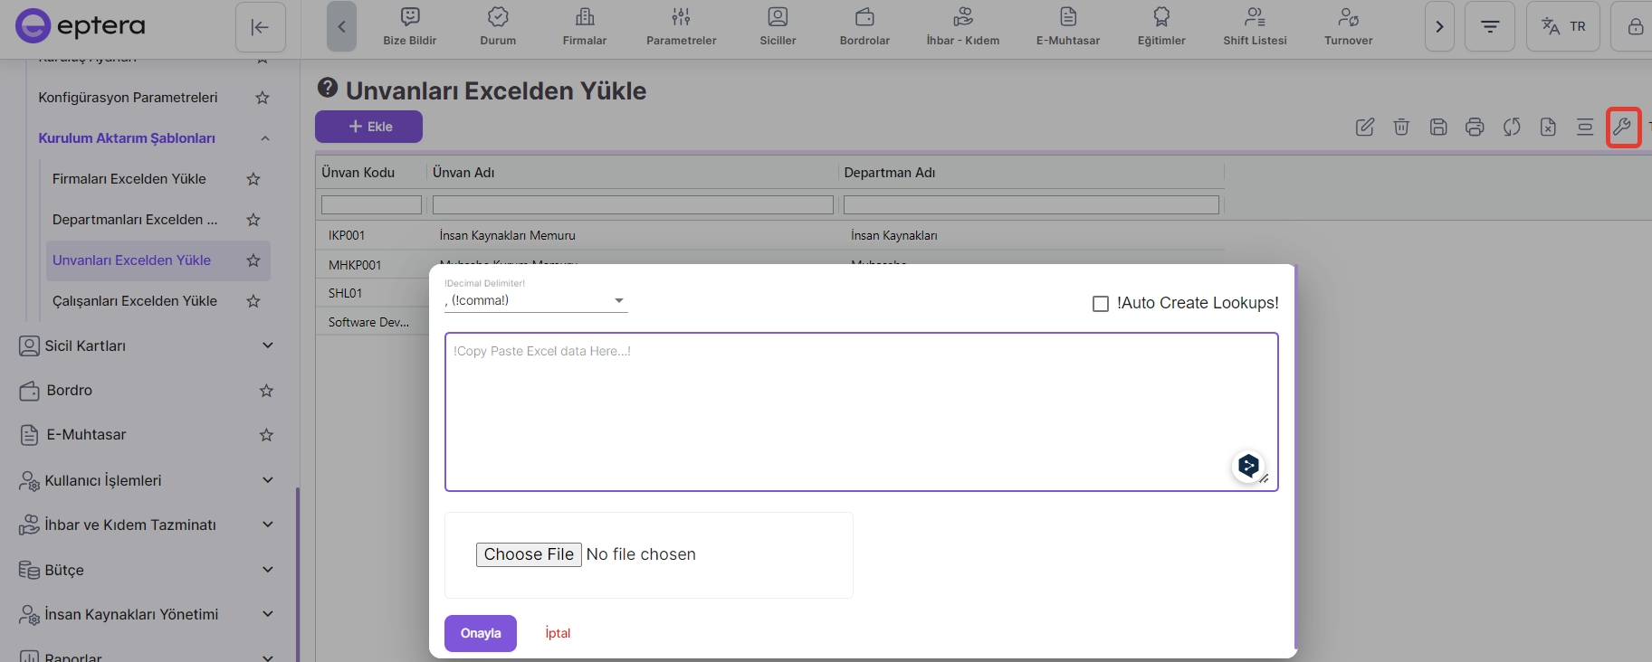Screen dimensions: 1652x662
Task: Click the trash delete icon
Action: point(1401,128)
